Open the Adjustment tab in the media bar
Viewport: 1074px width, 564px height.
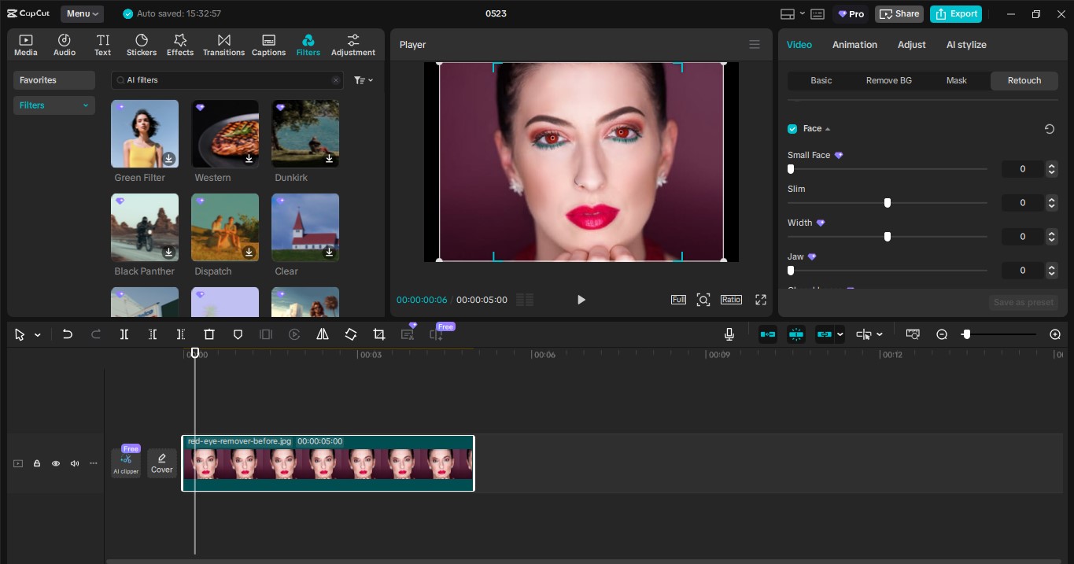coord(353,44)
